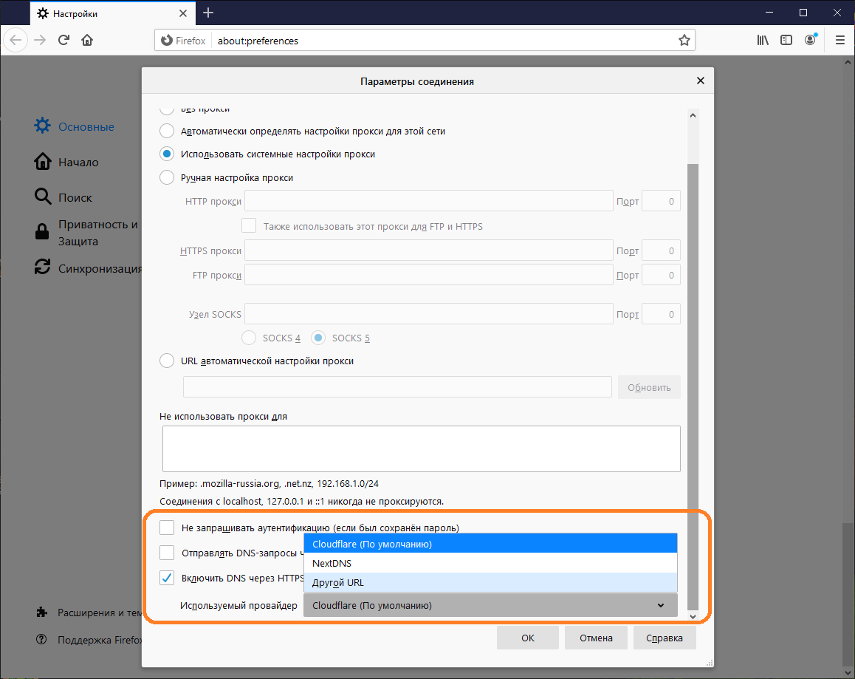Click the Reload page icon

(63, 40)
